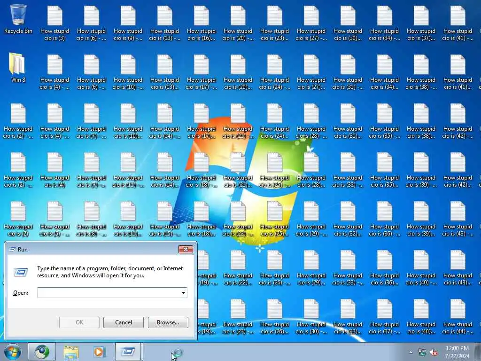Select file "How stupid cio is (2)" without suffix

(x=18, y=219)
